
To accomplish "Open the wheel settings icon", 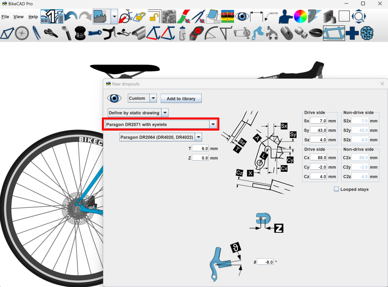I will click(x=22, y=33).
